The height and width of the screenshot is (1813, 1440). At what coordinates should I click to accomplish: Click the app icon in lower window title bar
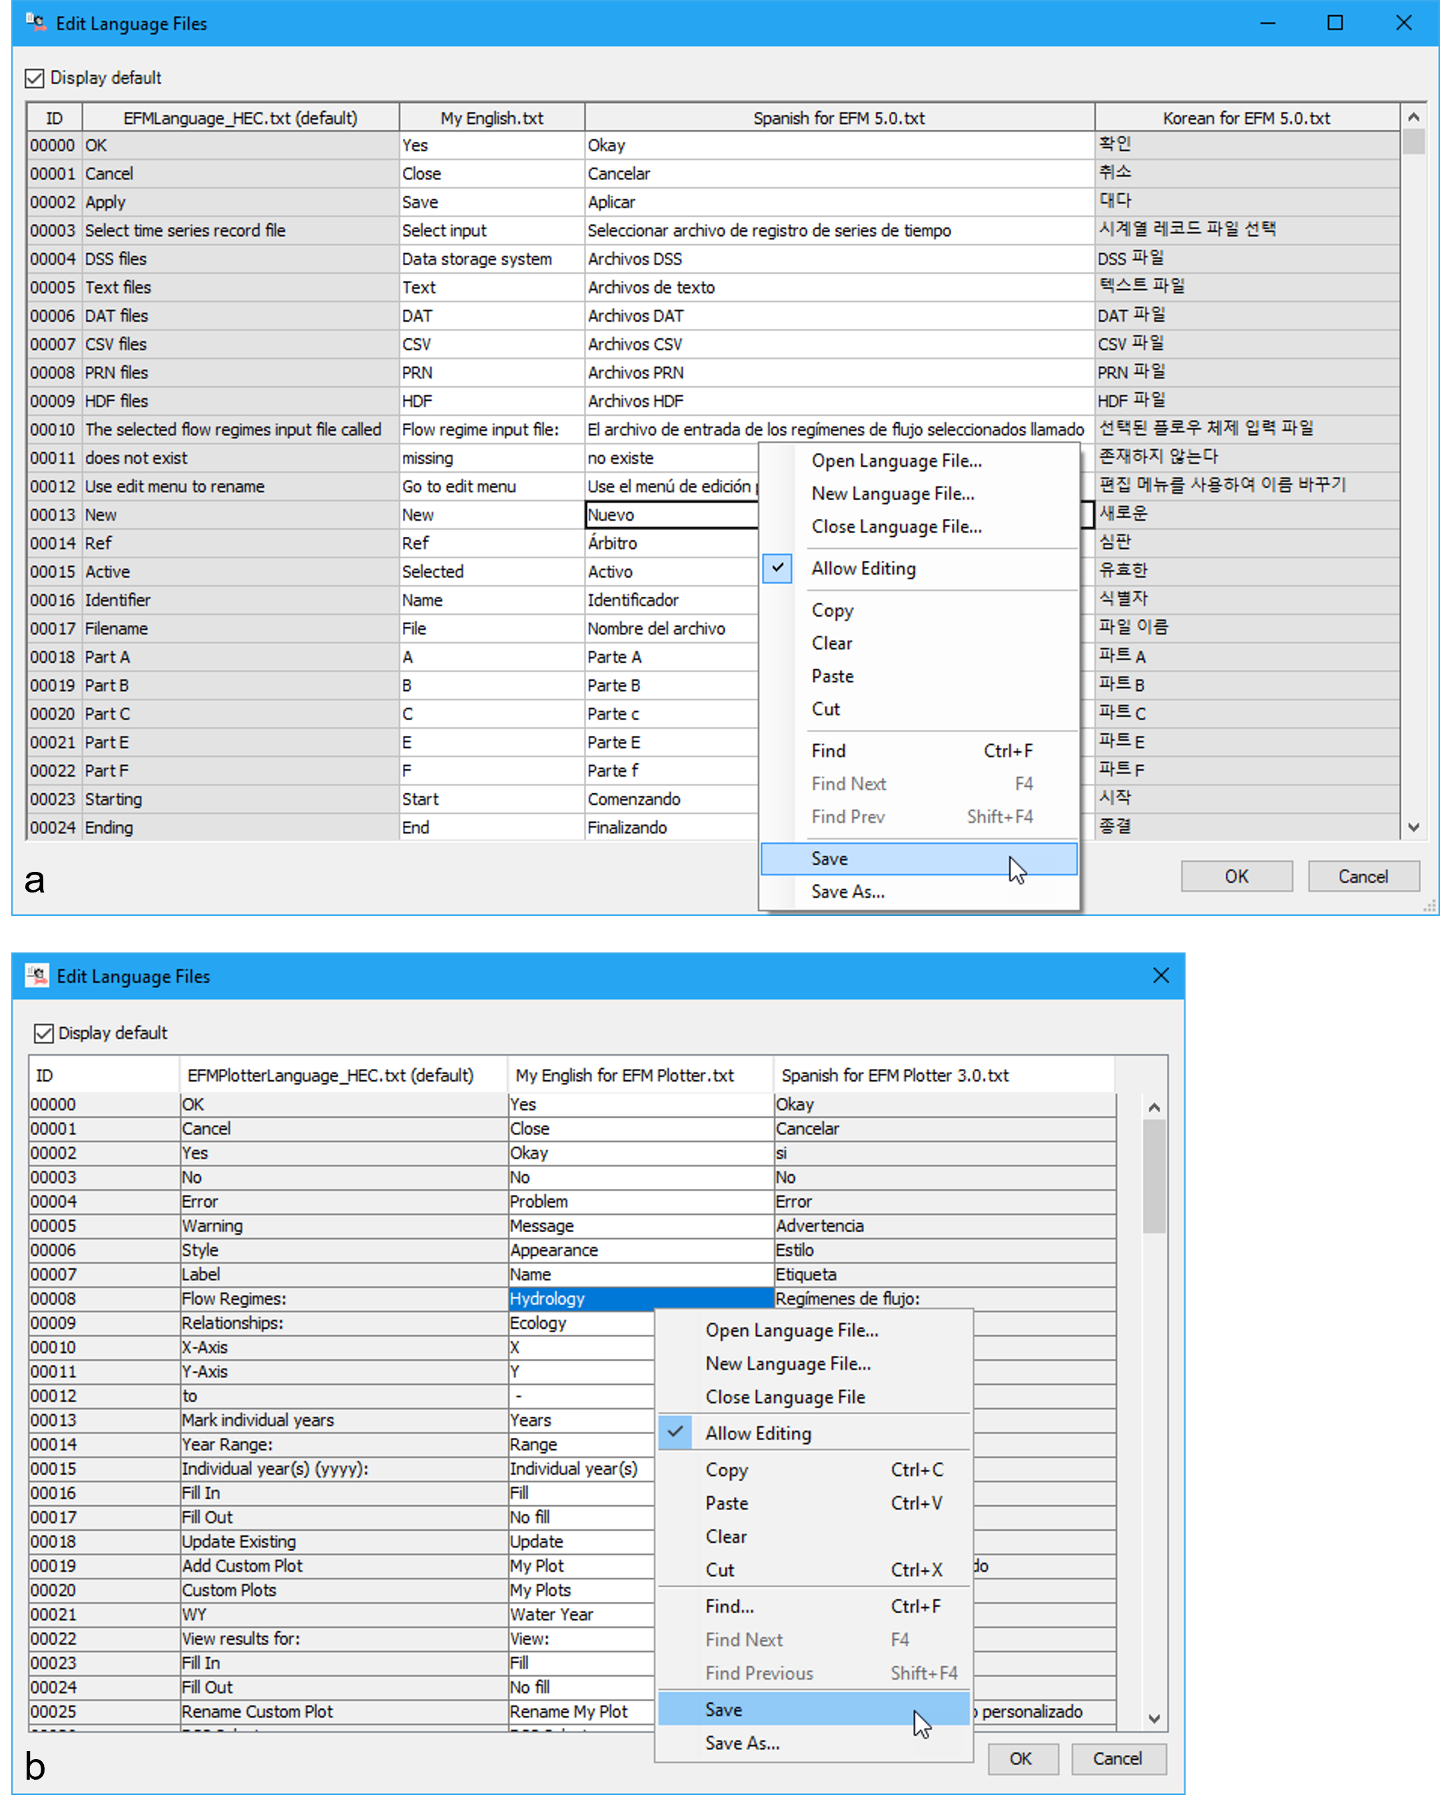[36, 976]
